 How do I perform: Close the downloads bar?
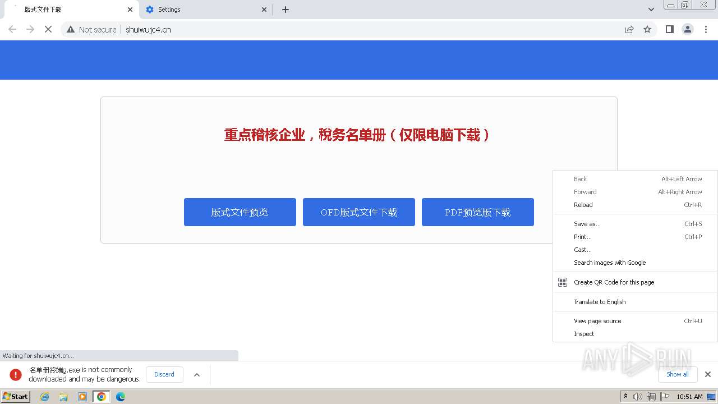click(x=707, y=374)
